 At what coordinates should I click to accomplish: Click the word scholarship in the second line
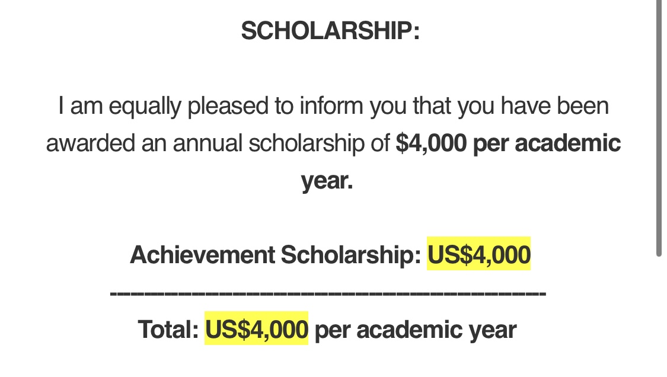(307, 143)
